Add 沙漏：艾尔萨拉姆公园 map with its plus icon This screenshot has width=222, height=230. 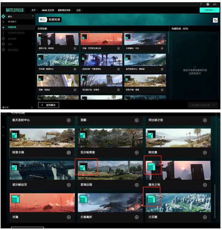point(118,48)
